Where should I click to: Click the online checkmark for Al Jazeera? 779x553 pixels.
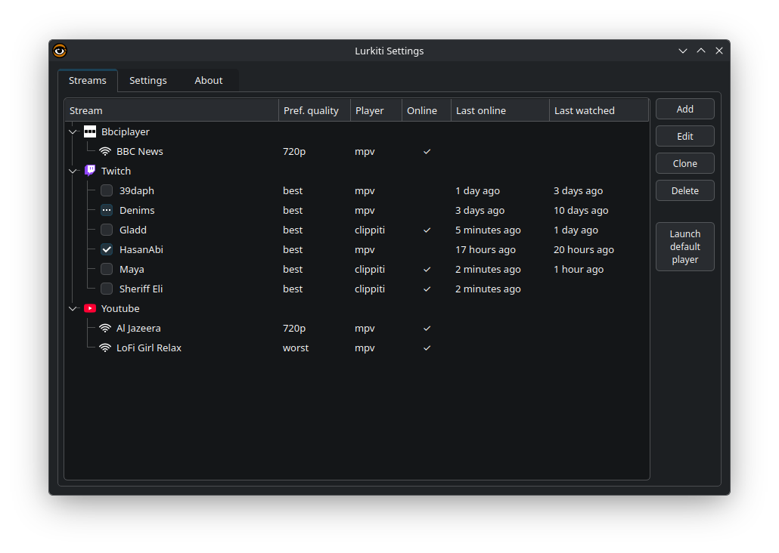click(x=427, y=328)
